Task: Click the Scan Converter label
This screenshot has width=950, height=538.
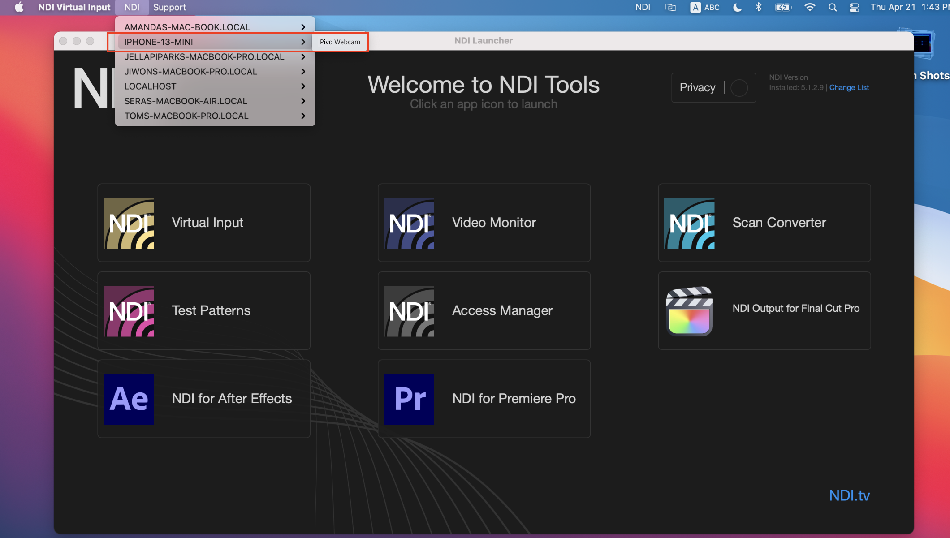Action: pyautogui.click(x=779, y=223)
